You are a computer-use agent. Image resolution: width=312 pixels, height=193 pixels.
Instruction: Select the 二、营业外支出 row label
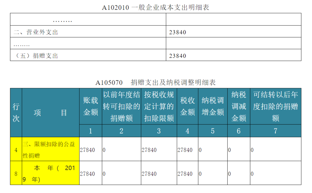click(36, 32)
